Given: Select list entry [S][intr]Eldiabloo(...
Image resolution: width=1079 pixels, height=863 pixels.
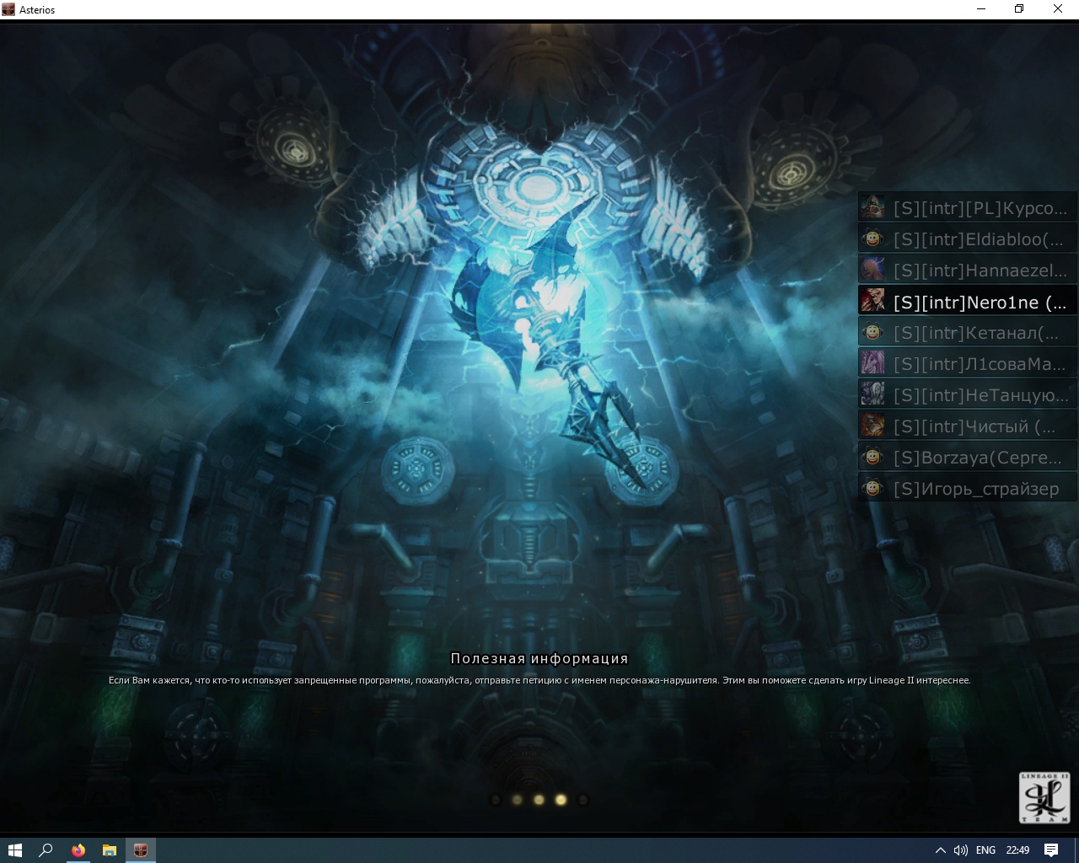Looking at the screenshot, I should (968, 239).
